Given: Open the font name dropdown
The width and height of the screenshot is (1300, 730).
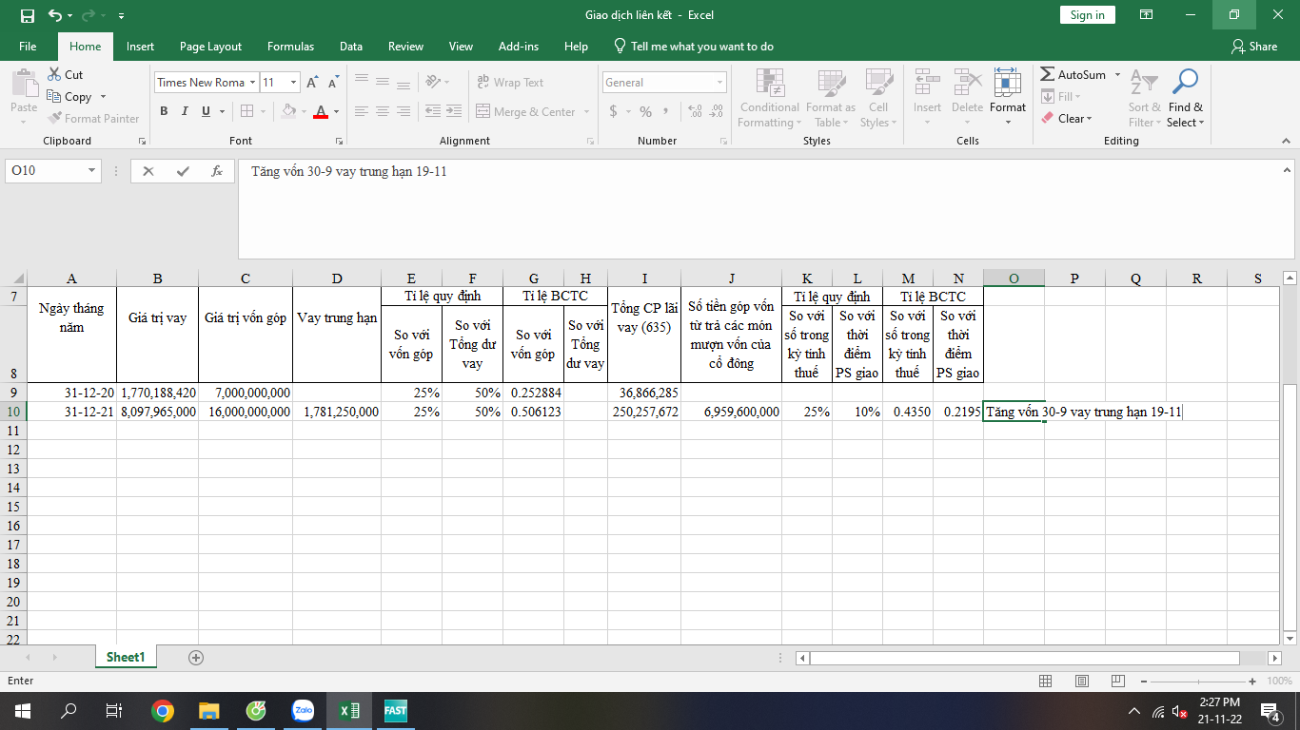Looking at the screenshot, I should [252, 83].
